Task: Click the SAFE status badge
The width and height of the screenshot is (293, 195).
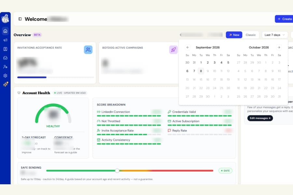Action: pyautogui.click(x=225, y=171)
